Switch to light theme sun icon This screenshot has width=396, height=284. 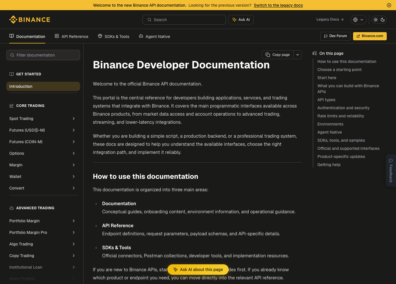coord(376,20)
